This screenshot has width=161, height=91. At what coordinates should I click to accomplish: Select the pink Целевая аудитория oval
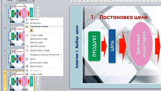(x=141, y=44)
